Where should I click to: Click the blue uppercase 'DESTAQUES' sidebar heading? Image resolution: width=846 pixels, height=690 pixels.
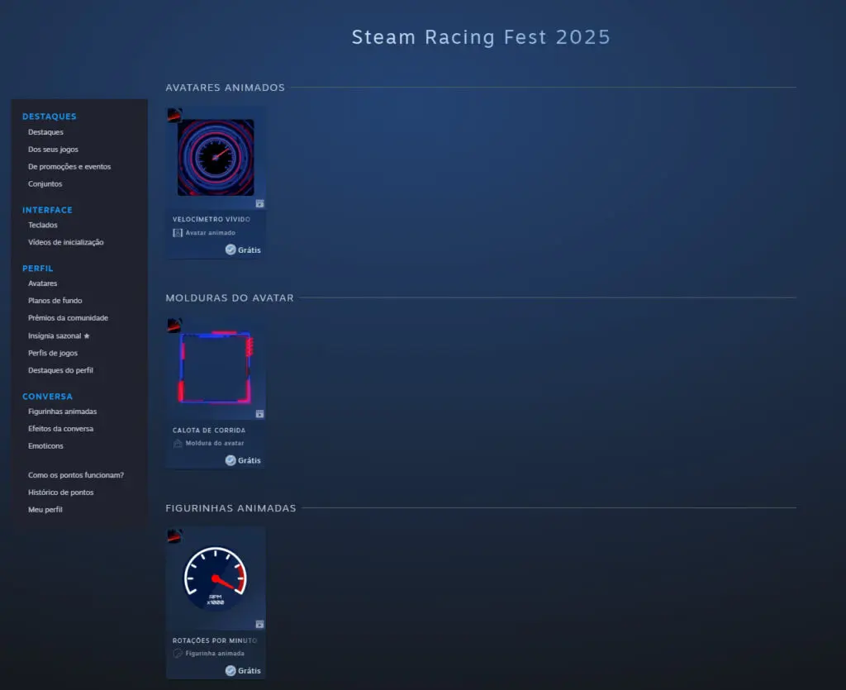(50, 117)
